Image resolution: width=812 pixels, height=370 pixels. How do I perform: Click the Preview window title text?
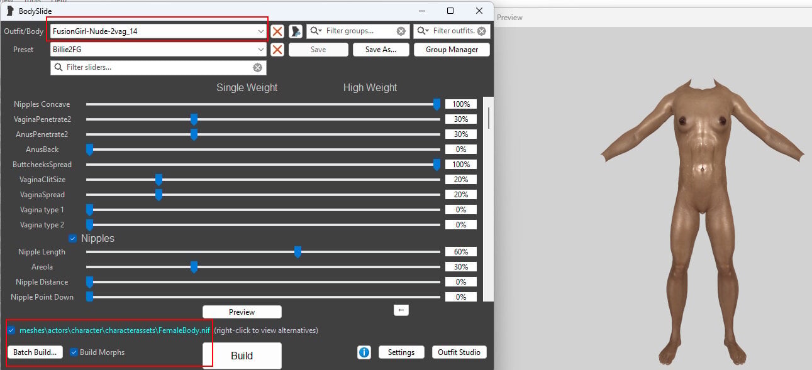[509, 18]
